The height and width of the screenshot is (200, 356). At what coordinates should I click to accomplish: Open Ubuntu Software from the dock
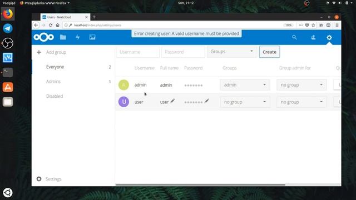click(x=8, y=87)
